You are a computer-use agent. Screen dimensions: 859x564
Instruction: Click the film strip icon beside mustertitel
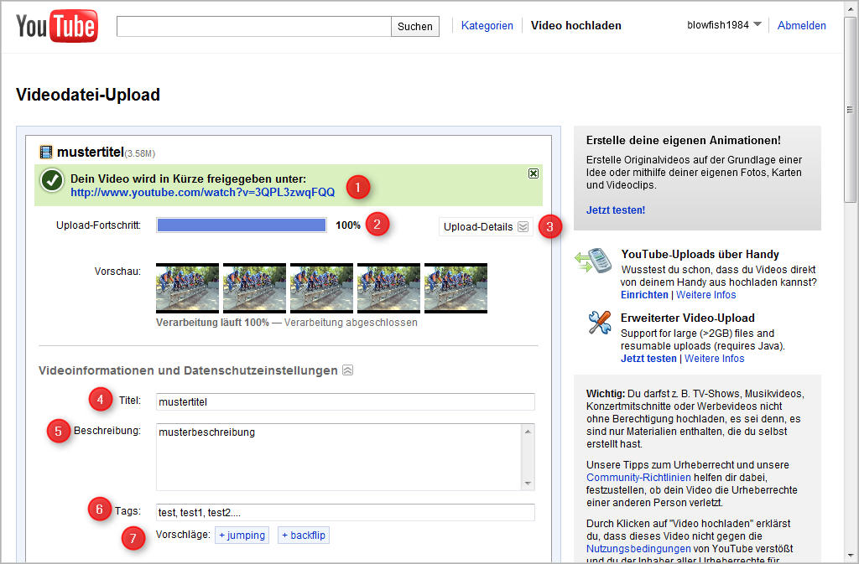[46, 152]
